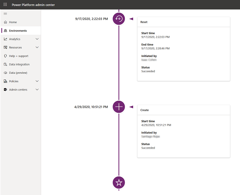This screenshot has height=195, width=240.
Task: Click the Data integration icon
Action: [x=5, y=64]
